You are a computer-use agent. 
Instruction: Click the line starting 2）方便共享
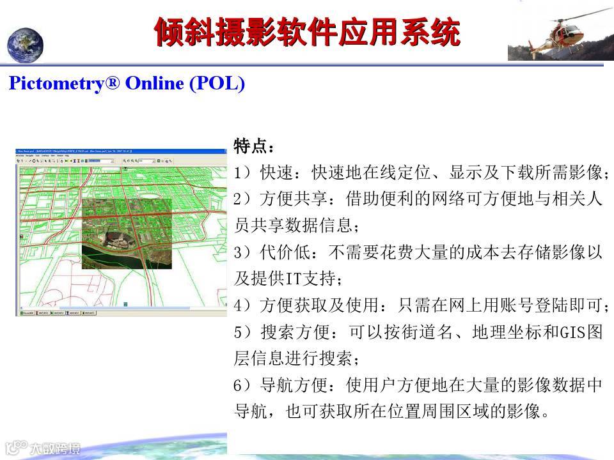click(418, 199)
